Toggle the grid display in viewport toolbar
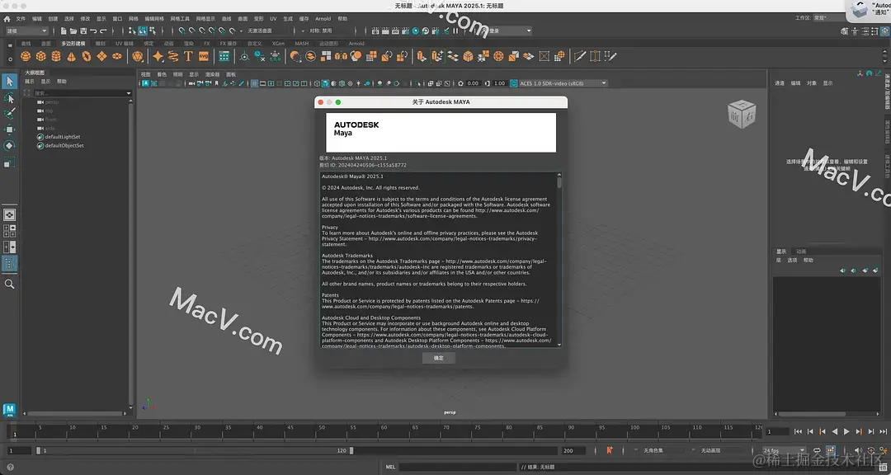Viewport: 891px width, 475px height. [x=255, y=83]
